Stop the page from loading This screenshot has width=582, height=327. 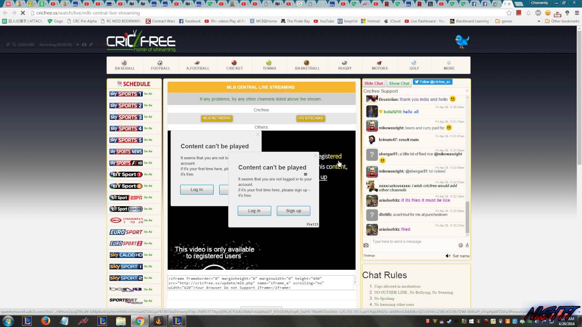tap(23, 13)
